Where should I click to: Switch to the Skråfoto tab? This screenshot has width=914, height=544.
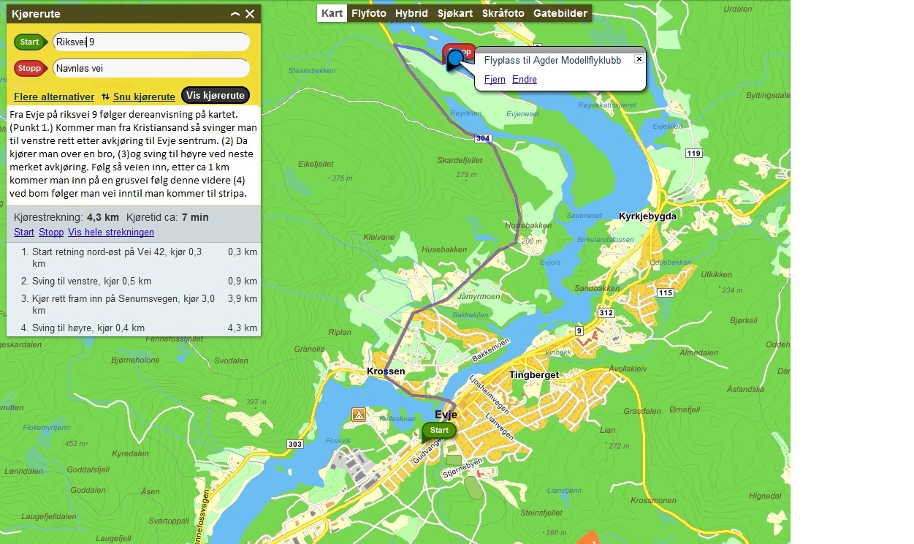[x=503, y=13]
